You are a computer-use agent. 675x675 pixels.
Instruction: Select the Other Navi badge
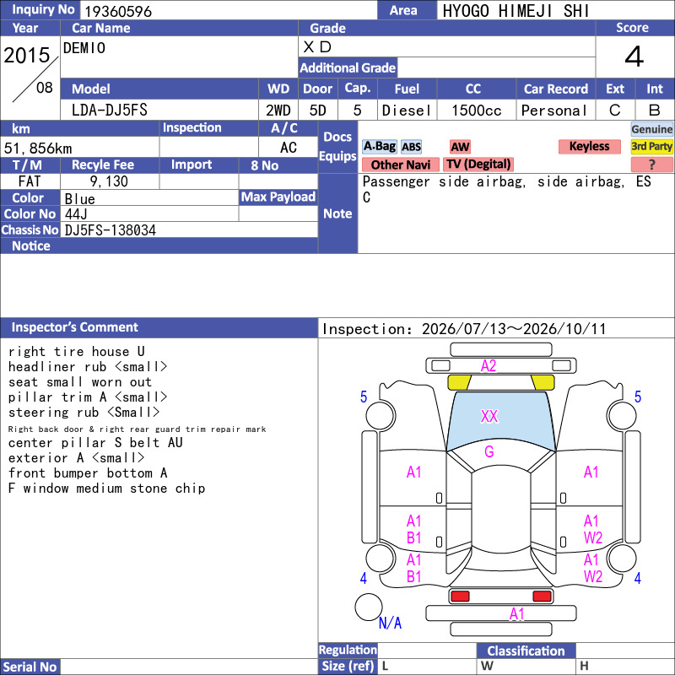click(x=400, y=165)
